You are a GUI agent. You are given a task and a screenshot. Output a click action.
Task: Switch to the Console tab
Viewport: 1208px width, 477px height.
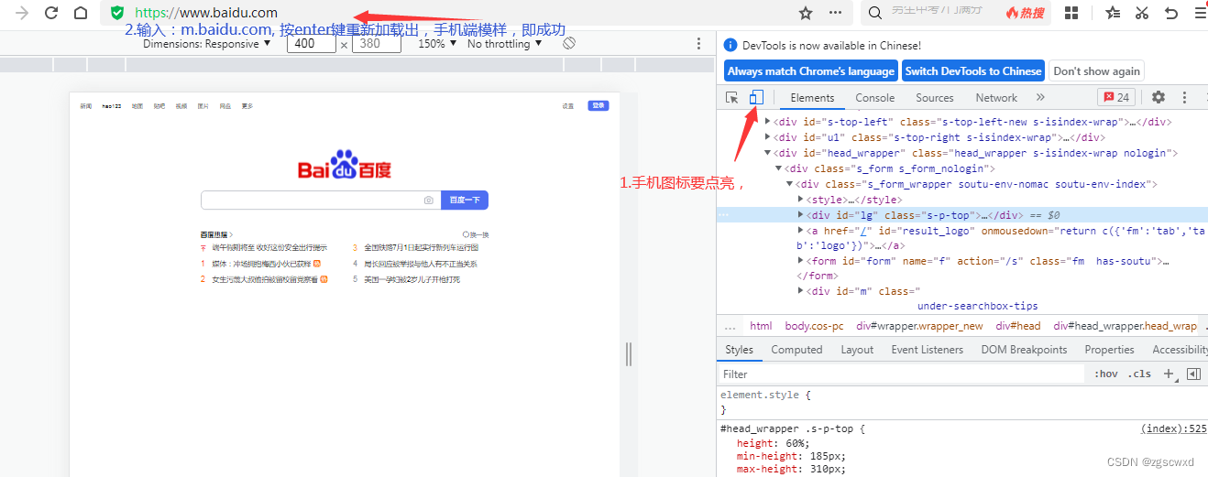click(x=875, y=98)
